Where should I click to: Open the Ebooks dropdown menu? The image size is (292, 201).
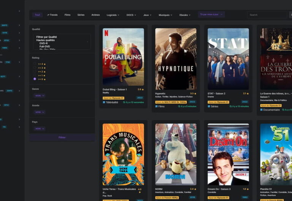[185, 15]
